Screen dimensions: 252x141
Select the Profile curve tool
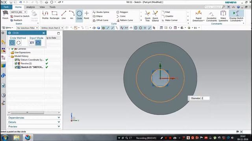click(x=45, y=15)
